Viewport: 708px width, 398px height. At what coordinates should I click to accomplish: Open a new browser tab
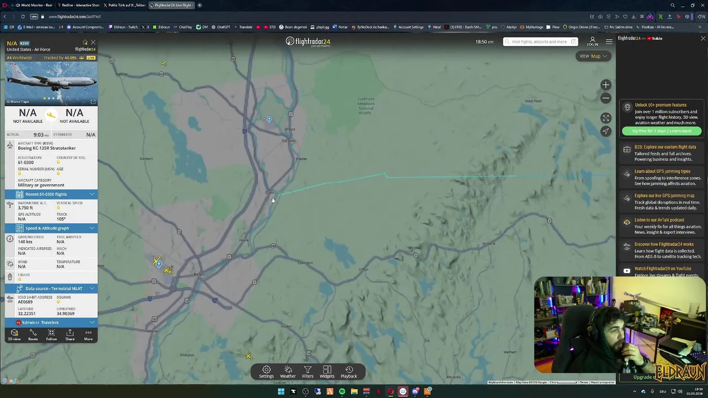coord(200,5)
